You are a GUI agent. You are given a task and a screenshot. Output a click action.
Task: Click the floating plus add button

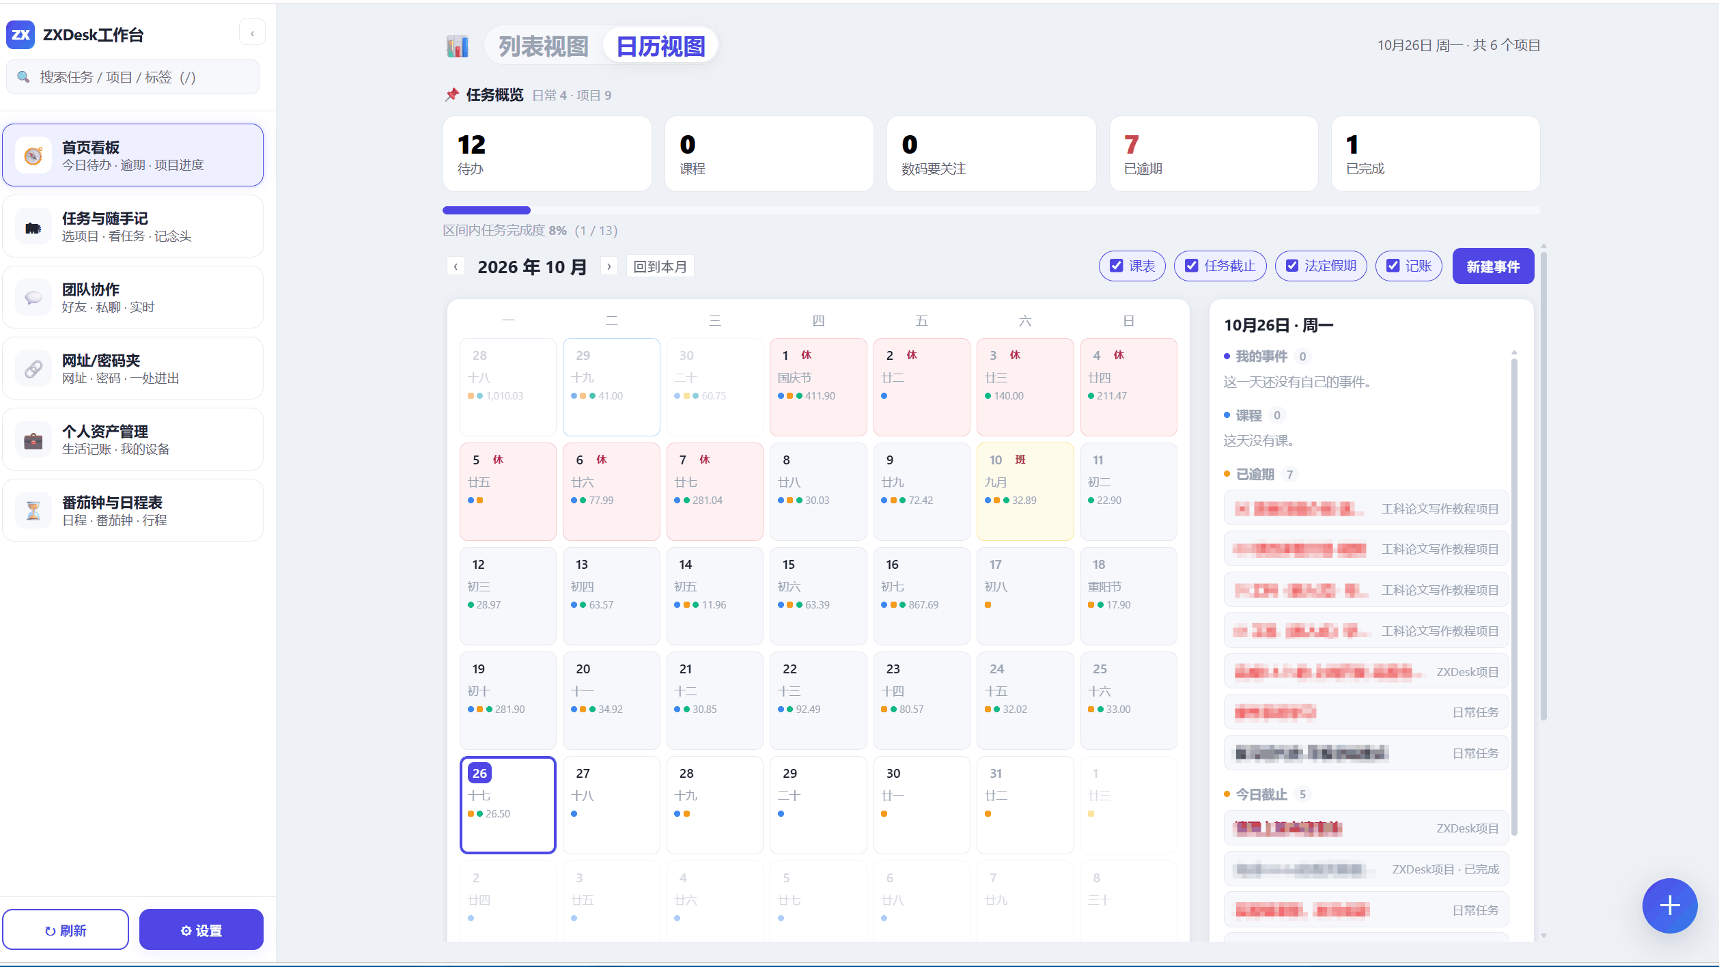pos(1670,906)
